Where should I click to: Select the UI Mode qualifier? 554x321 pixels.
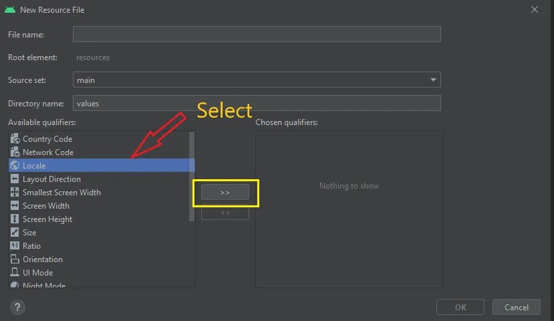(x=102, y=273)
